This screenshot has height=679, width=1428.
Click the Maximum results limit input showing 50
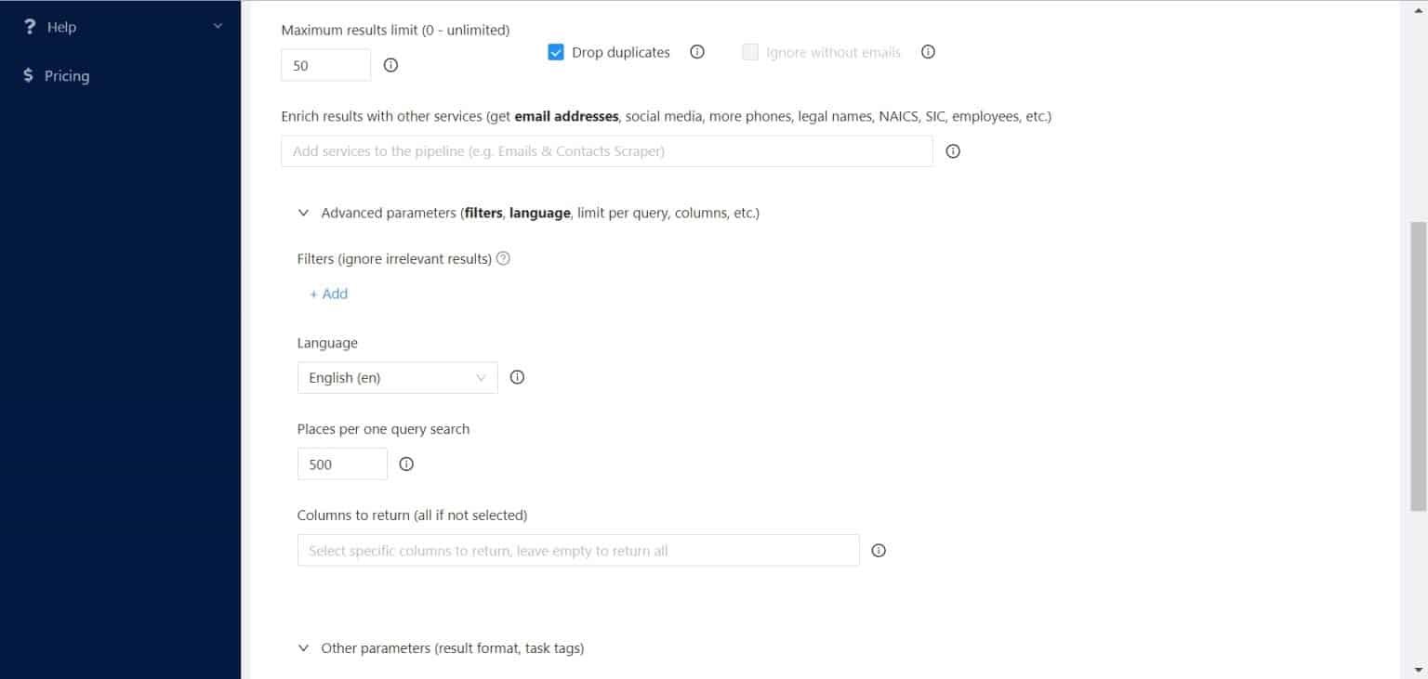[325, 65]
